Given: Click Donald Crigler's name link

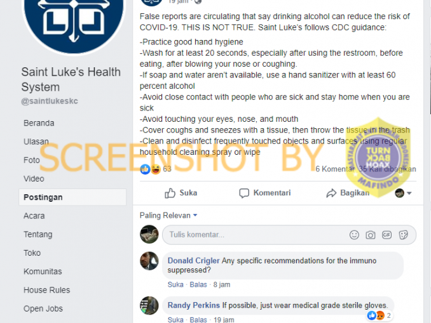Looking at the screenshot, I should pos(193,261).
